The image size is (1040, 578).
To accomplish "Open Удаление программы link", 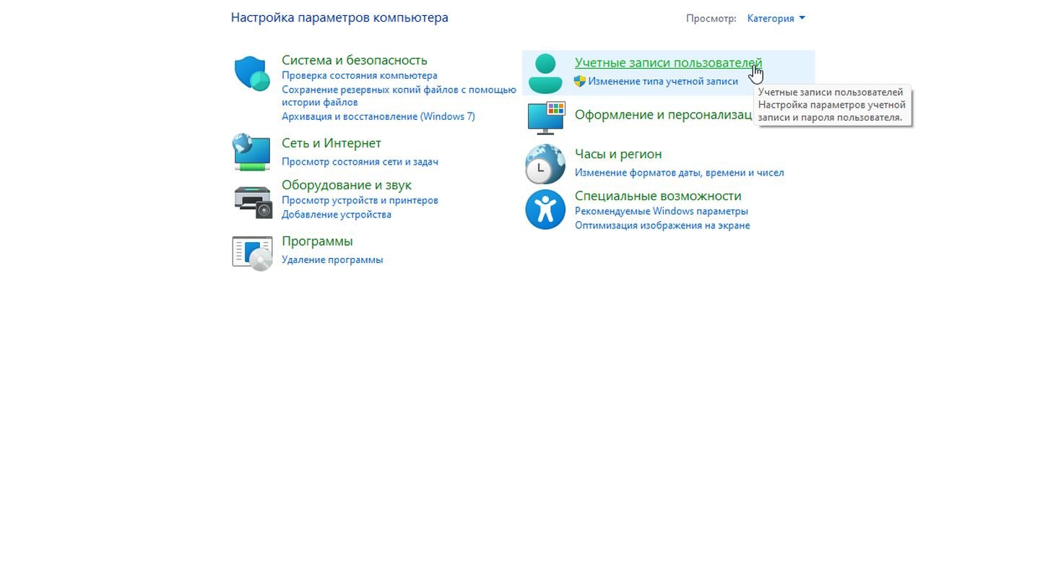I will coord(332,260).
